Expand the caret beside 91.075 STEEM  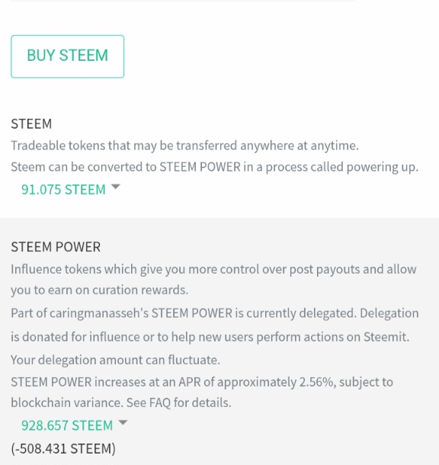point(115,187)
